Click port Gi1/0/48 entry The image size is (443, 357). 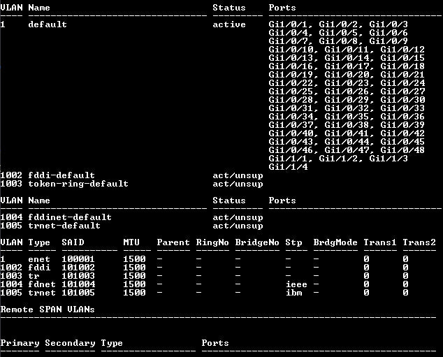point(402,150)
